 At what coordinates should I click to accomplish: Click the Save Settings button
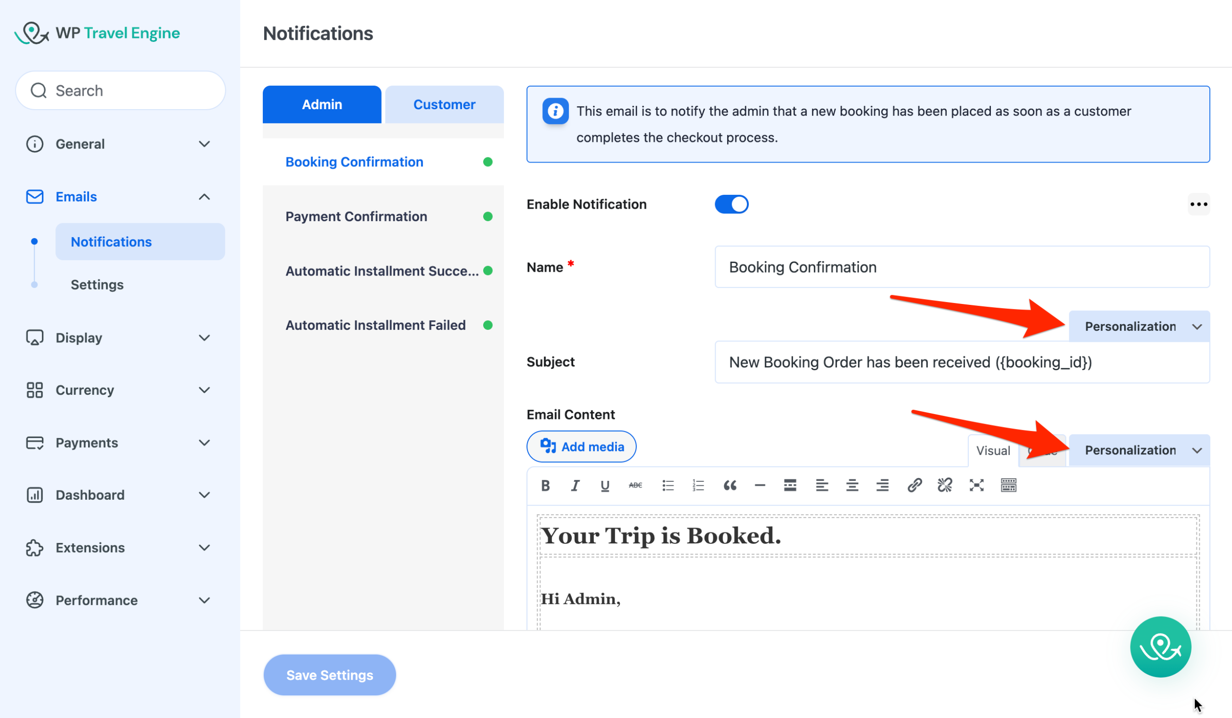point(330,675)
